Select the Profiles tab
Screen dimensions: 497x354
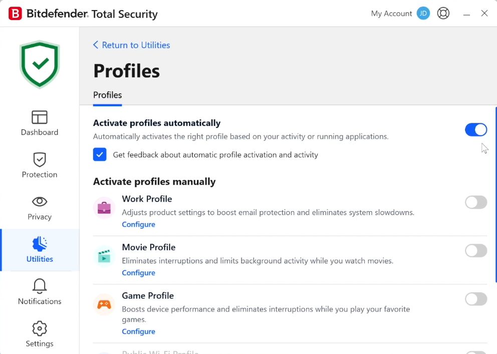pyautogui.click(x=107, y=95)
